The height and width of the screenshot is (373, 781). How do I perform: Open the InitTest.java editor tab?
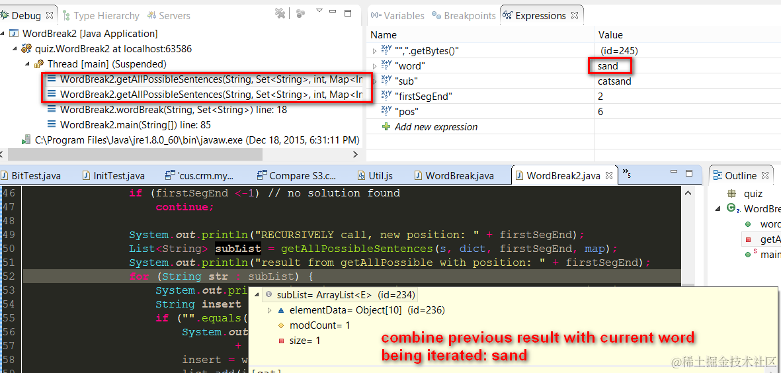(112, 175)
